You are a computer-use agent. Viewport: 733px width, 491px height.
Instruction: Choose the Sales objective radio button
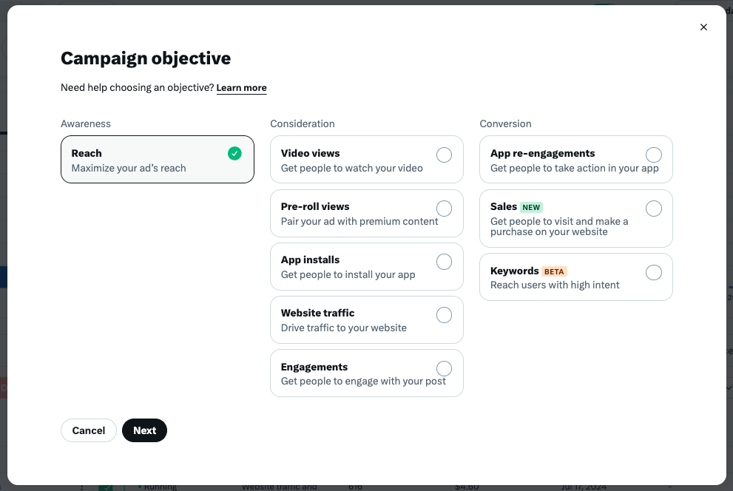[654, 209]
